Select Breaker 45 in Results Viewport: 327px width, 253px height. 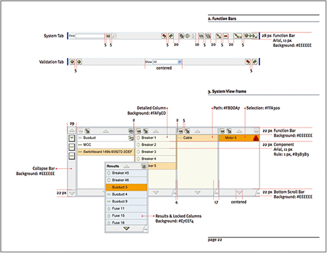pos(126,173)
